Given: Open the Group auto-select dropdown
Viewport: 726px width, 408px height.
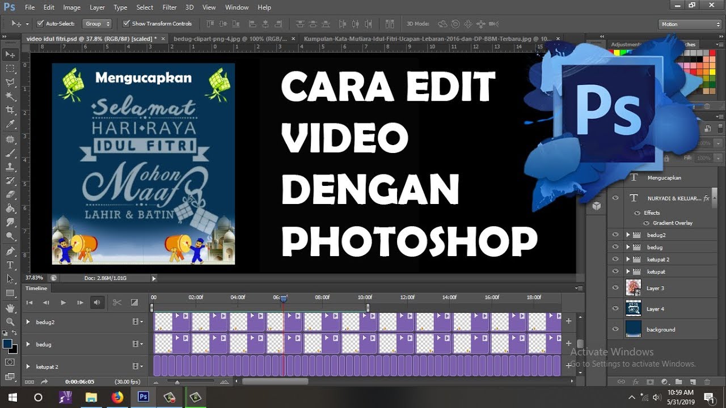Looking at the screenshot, I should point(98,24).
